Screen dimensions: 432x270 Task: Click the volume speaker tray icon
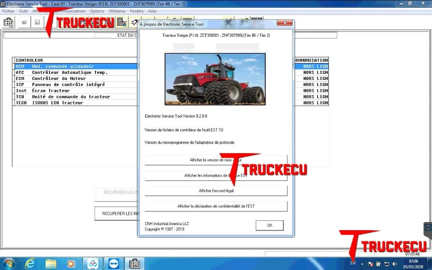tap(394, 264)
